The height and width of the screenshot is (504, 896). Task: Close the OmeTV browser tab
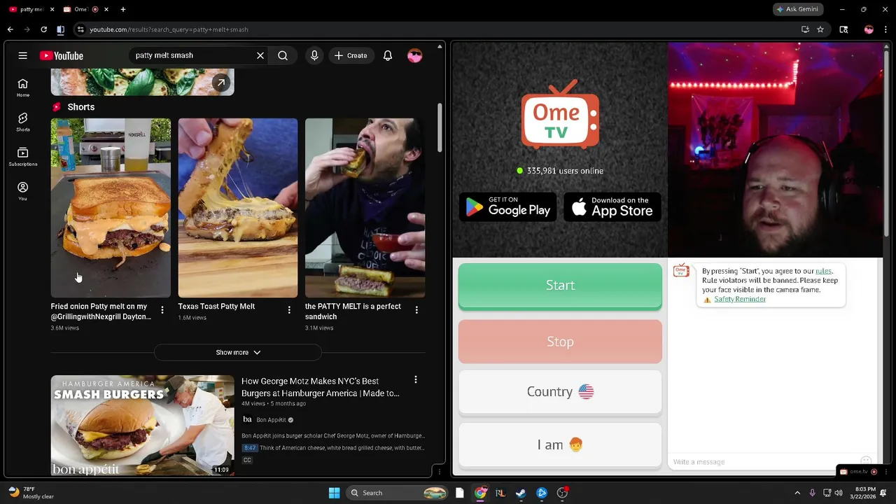point(106,9)
